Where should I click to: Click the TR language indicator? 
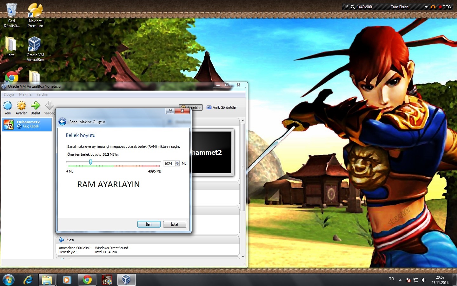[391, 279]
